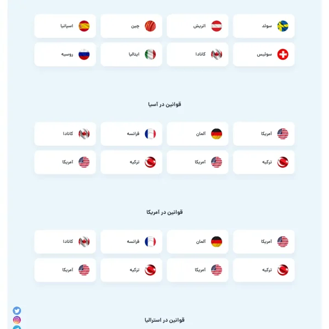Click the Russia flag icon

(84, 54)
